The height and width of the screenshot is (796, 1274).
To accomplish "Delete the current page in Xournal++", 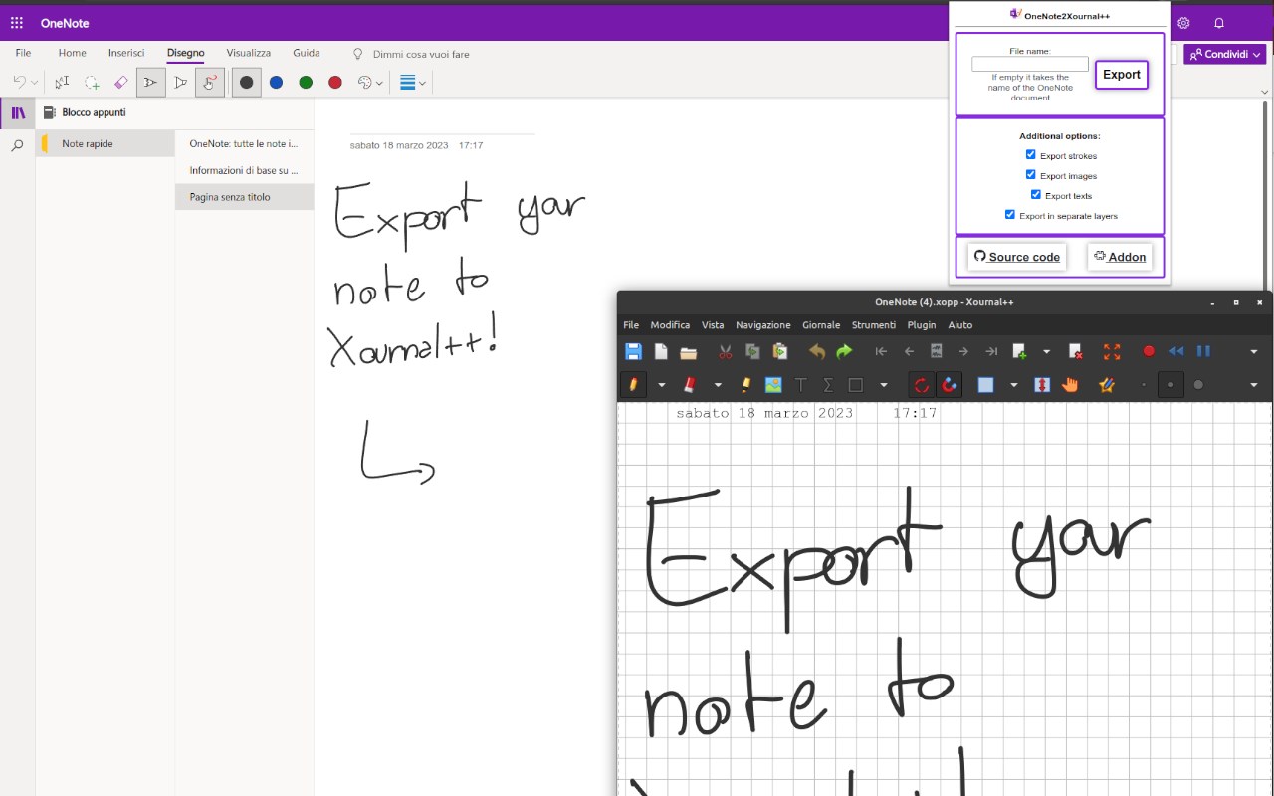I will click(x=1075, y=351).
